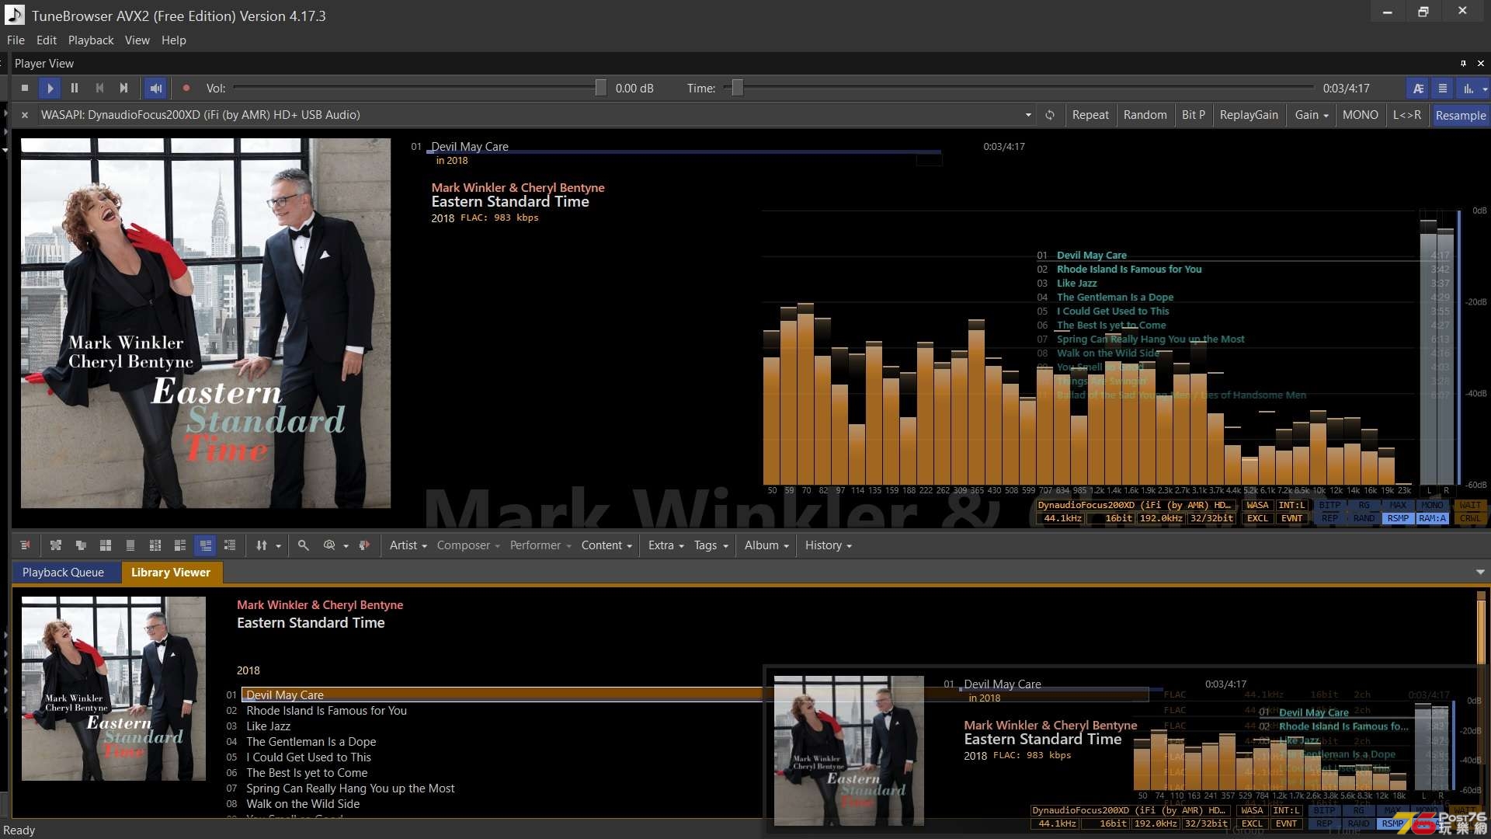Disable the Resample toggle
The image size is (1491, 839).
pos(1460,115)
